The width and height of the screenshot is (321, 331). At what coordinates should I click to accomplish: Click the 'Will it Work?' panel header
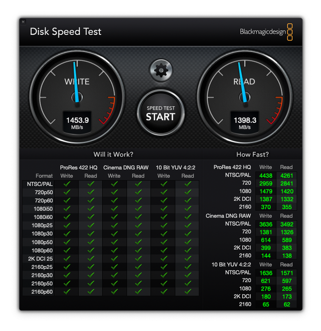(x=113, y=154)
